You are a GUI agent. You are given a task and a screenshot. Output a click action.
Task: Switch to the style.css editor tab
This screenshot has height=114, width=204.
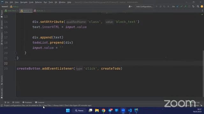(x=40, y=11)
